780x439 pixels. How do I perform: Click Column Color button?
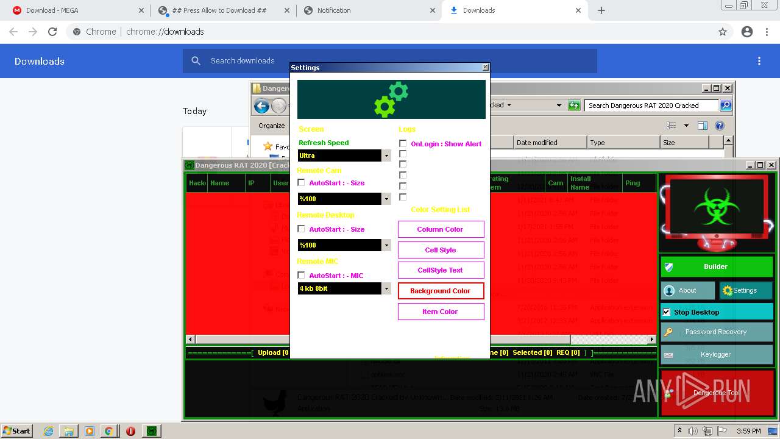[x=441, y=229]
